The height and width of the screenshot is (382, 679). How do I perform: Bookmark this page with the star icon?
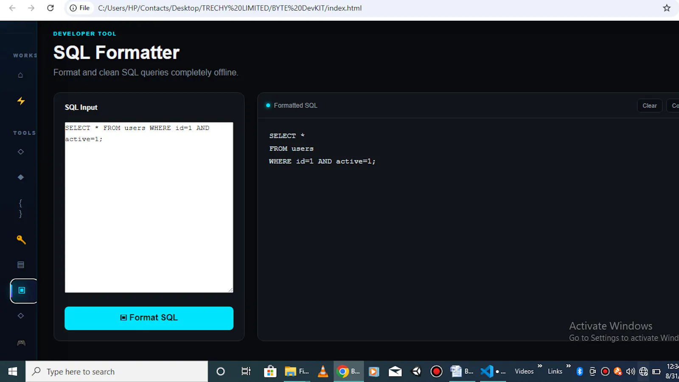667,8
